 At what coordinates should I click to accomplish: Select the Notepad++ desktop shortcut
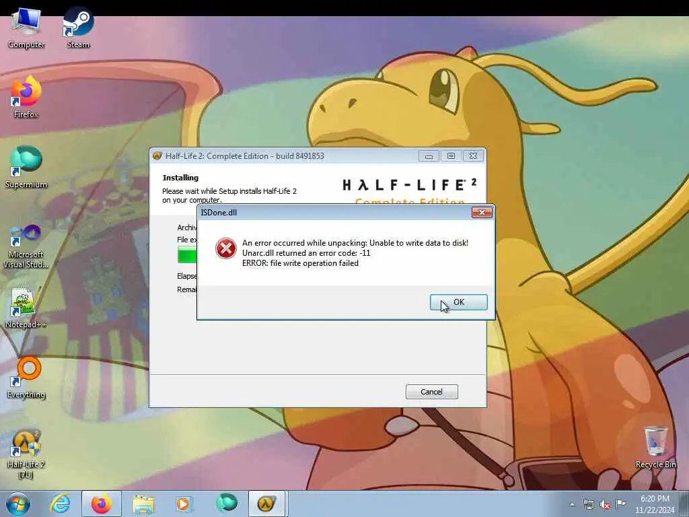(x=26, y=308)
